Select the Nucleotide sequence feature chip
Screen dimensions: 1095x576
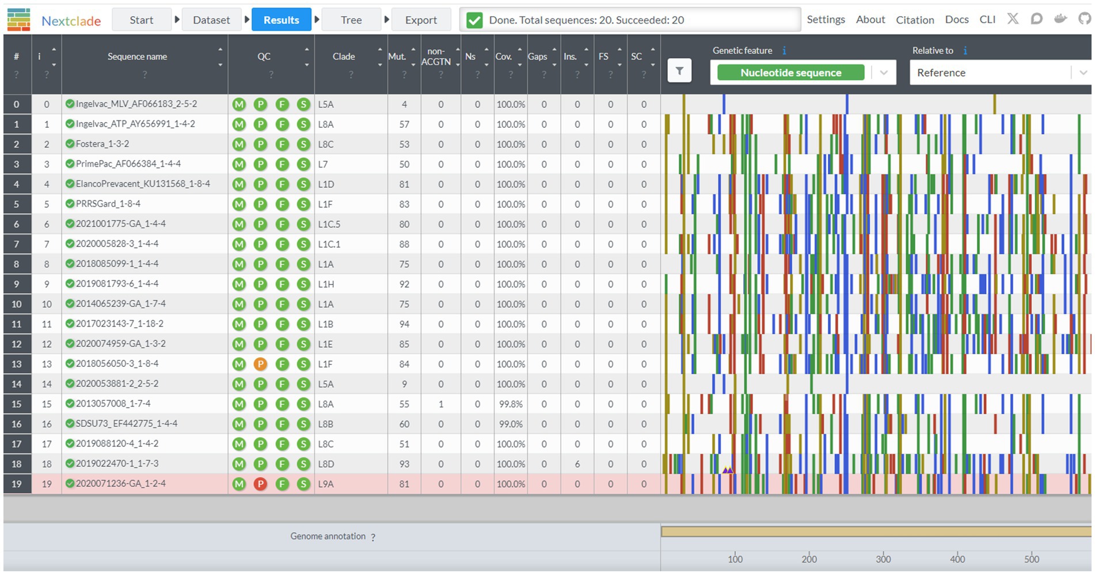click(790, 73)
